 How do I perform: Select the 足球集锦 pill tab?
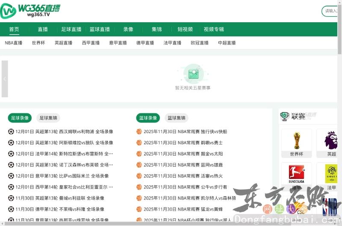coord(48,118)
